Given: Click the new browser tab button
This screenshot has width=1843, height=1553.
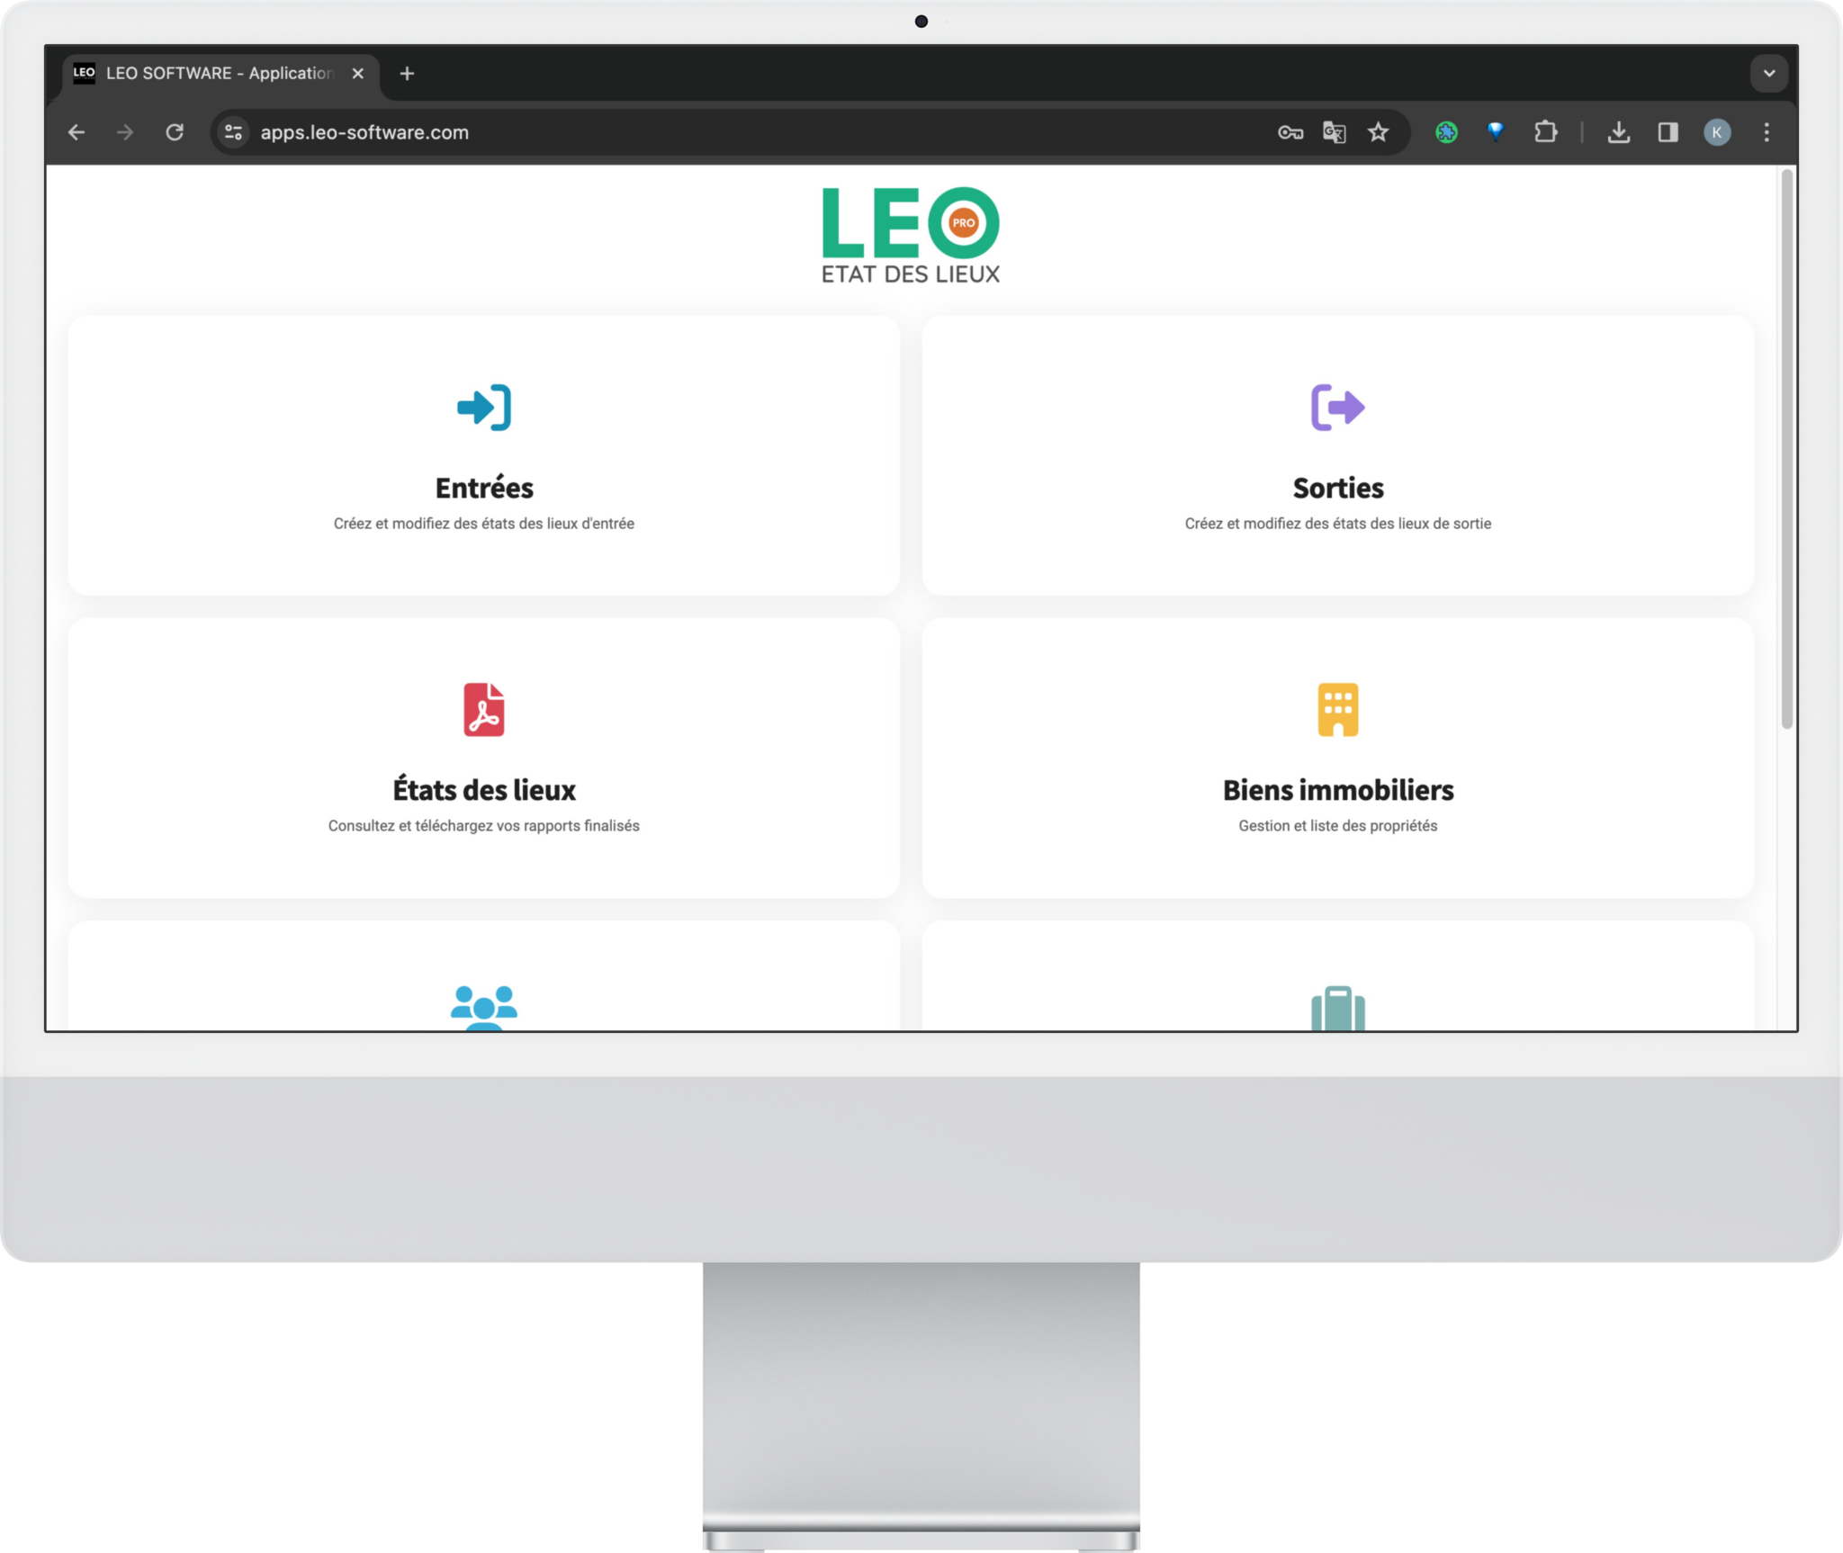Looking at the screenshot, I should (409, 72).
